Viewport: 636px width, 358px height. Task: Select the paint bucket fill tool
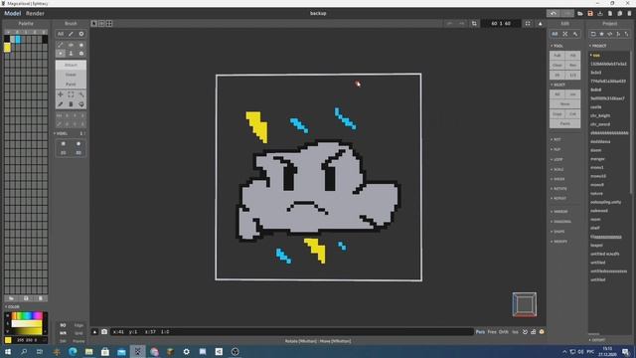click(x=81, y=104)
